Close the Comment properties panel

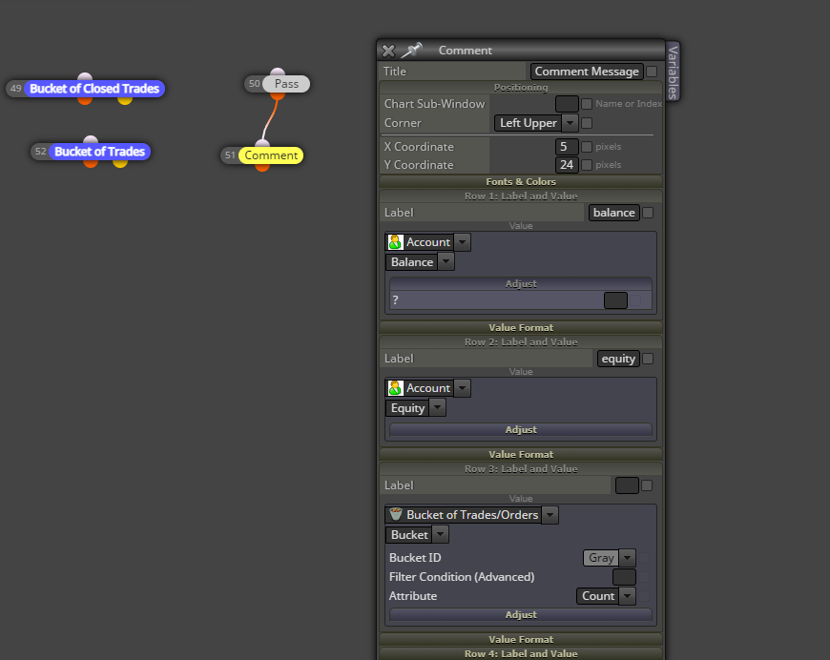click(388, 51)
